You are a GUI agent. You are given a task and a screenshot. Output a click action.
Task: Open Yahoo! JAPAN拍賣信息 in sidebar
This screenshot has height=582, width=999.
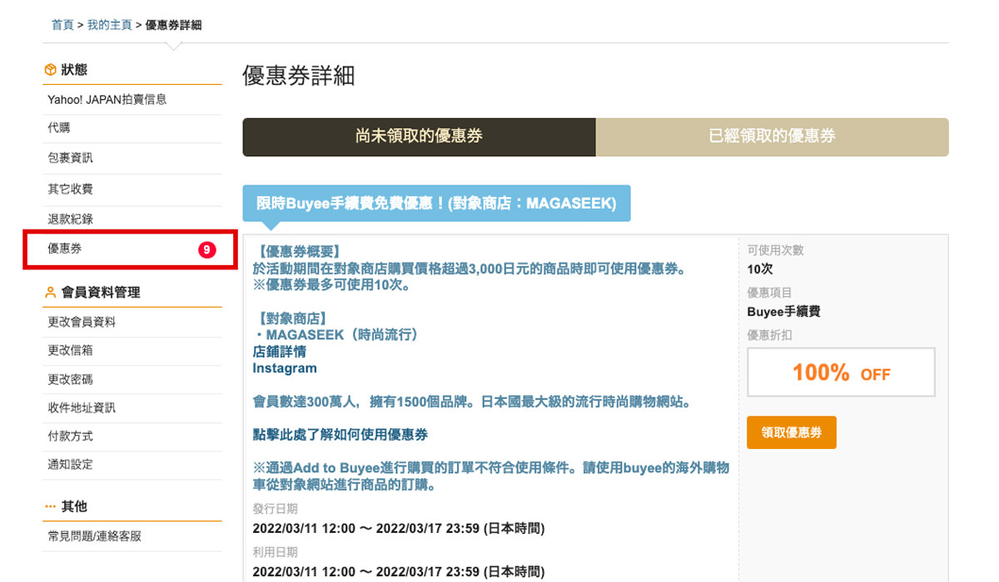107,100
